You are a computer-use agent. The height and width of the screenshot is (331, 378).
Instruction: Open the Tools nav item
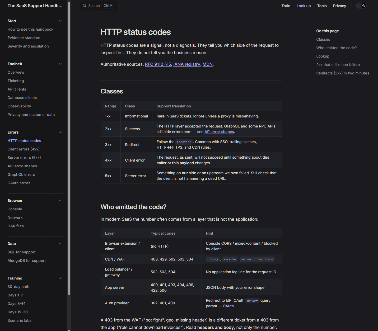point(322,6)
